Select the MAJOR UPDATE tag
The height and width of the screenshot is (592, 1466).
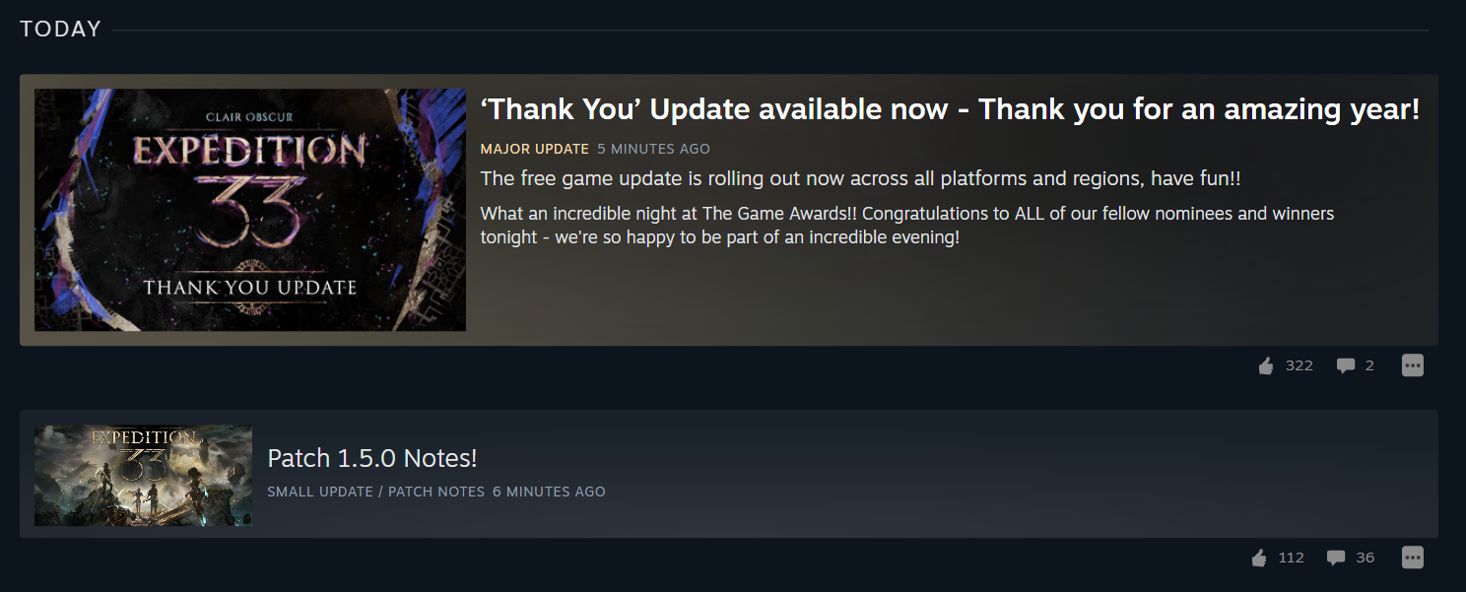535,149
